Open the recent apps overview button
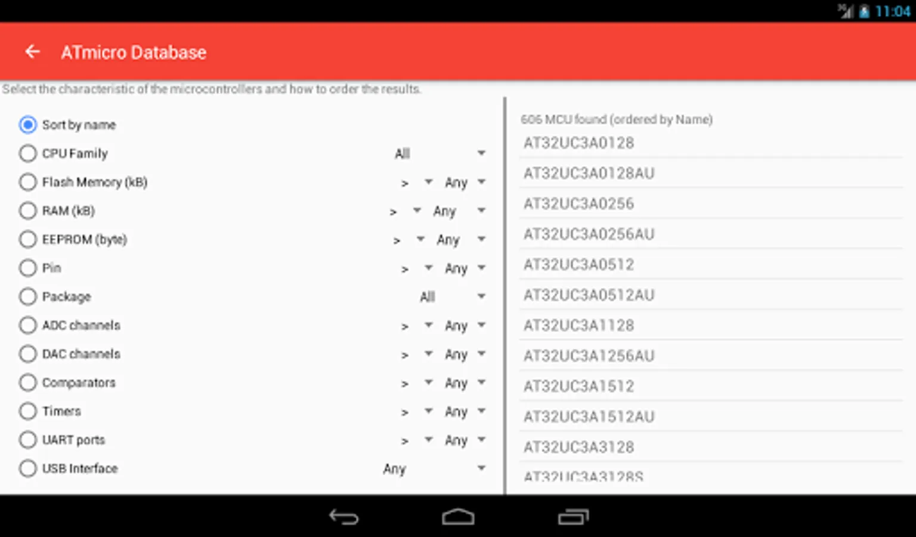The image size is (916, 537). tap(573, 517)
